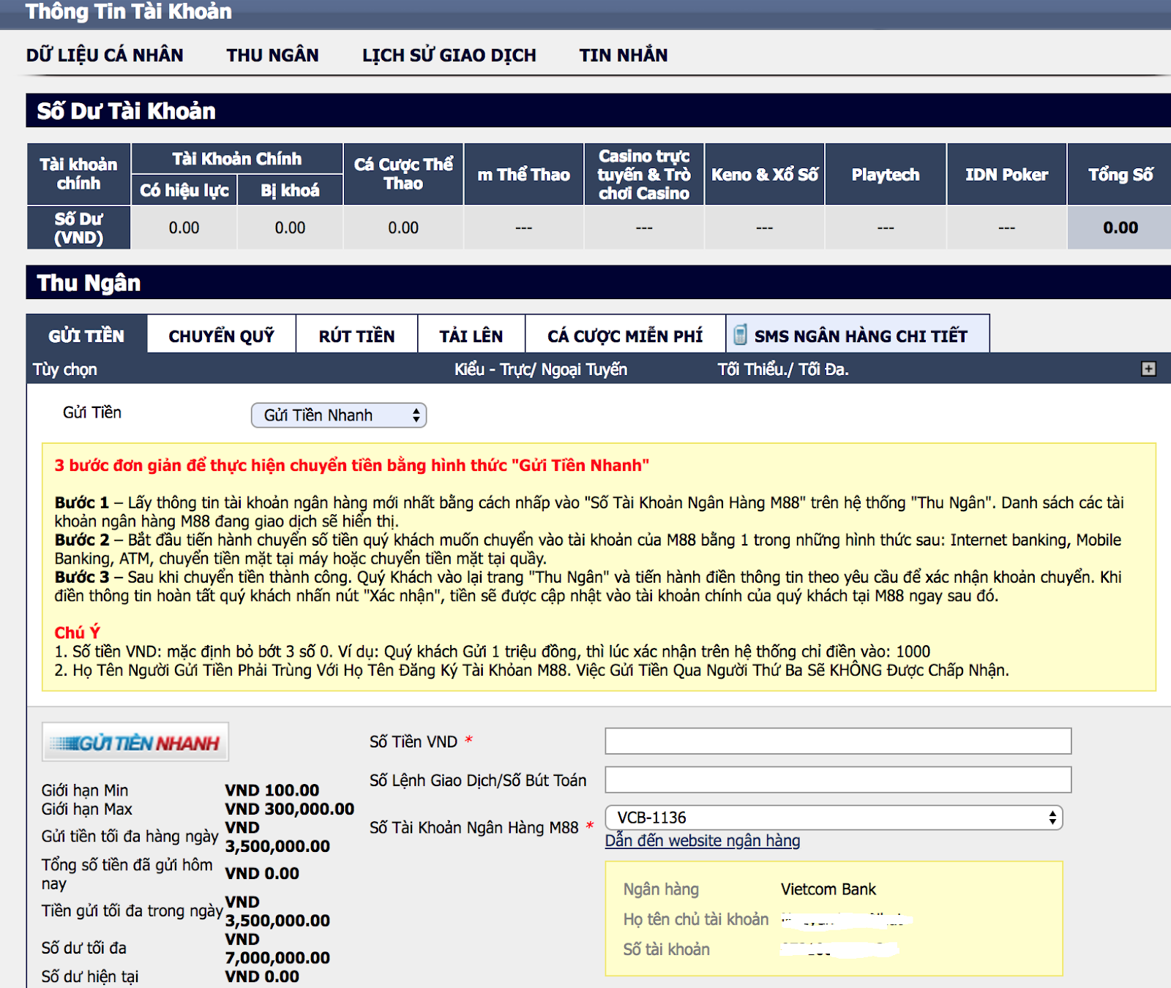Click the IDN Poker column header
Viewport: 1171px width, 988px height.
[1006, 174]
